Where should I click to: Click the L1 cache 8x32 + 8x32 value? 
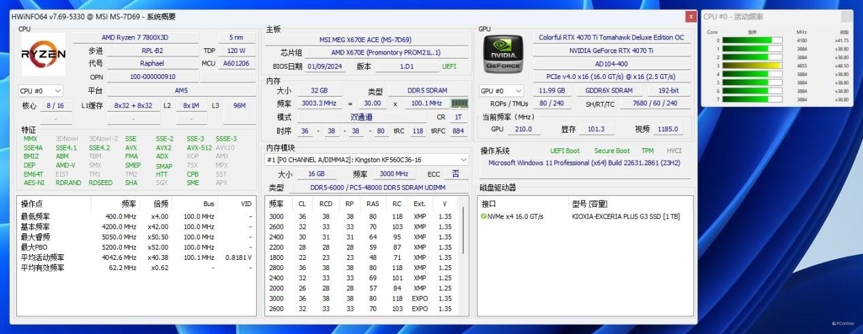tap(133, 105)
